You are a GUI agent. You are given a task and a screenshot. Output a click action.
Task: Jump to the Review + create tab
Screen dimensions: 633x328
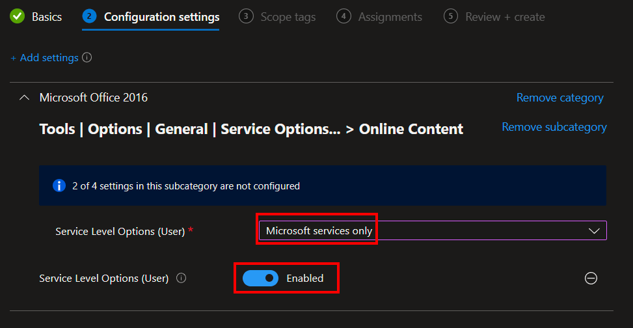click(505, 16)
